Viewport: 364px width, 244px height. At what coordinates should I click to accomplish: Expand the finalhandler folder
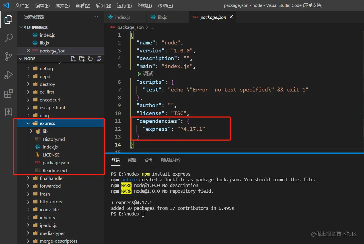point(28,178)
